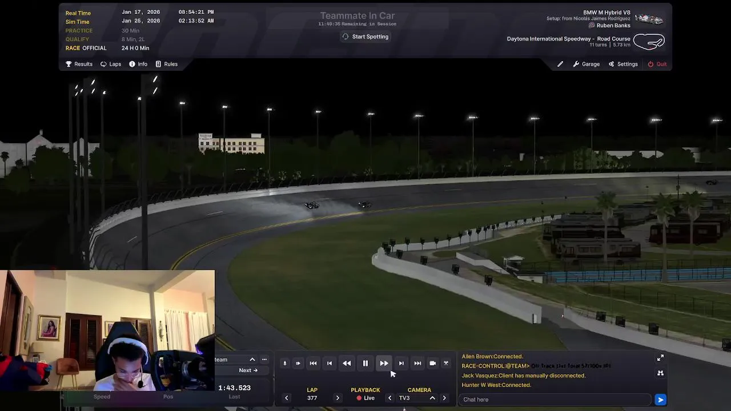Switch to next camera with right chevron
This screenshot has height=411, width=731.
444,398
